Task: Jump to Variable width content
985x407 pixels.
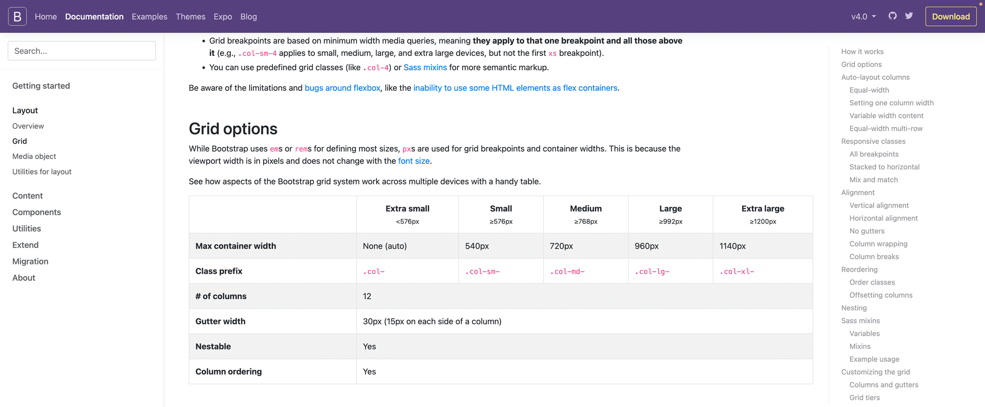Action: coord(887,116)
